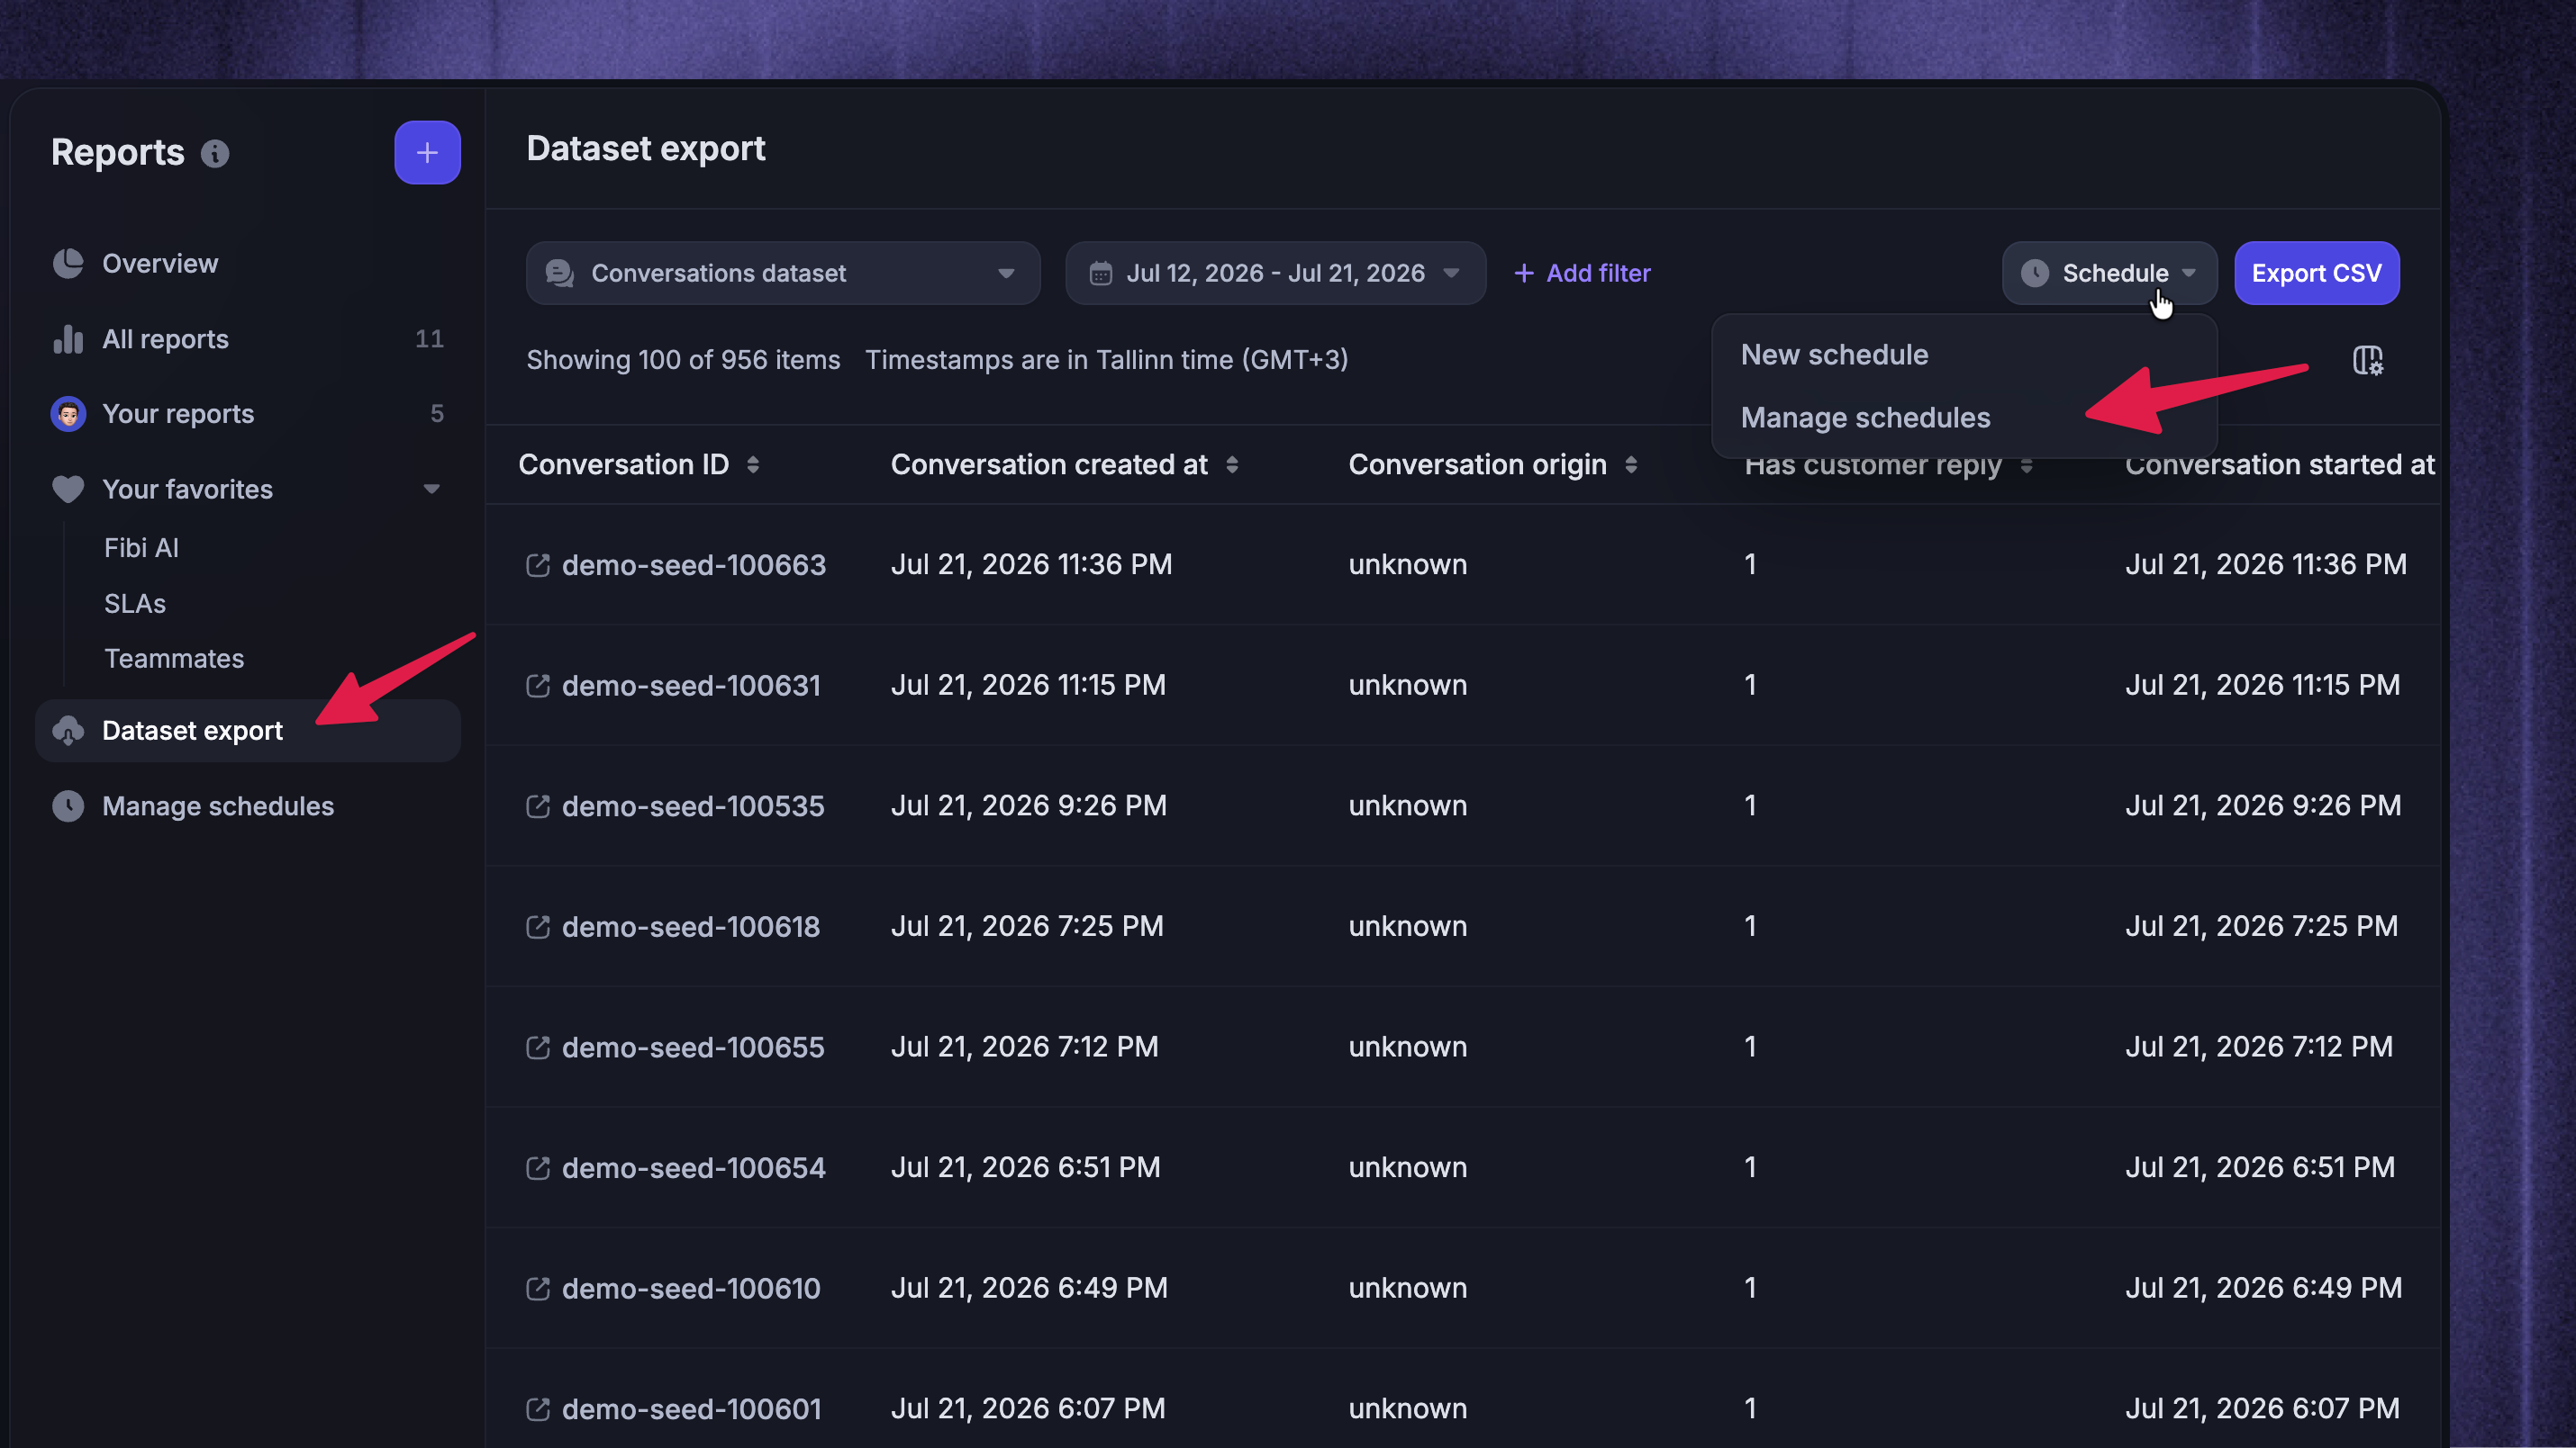Open Your reports in the sidebar
Screen dimensions: 2576x1448
click(248, 414)
